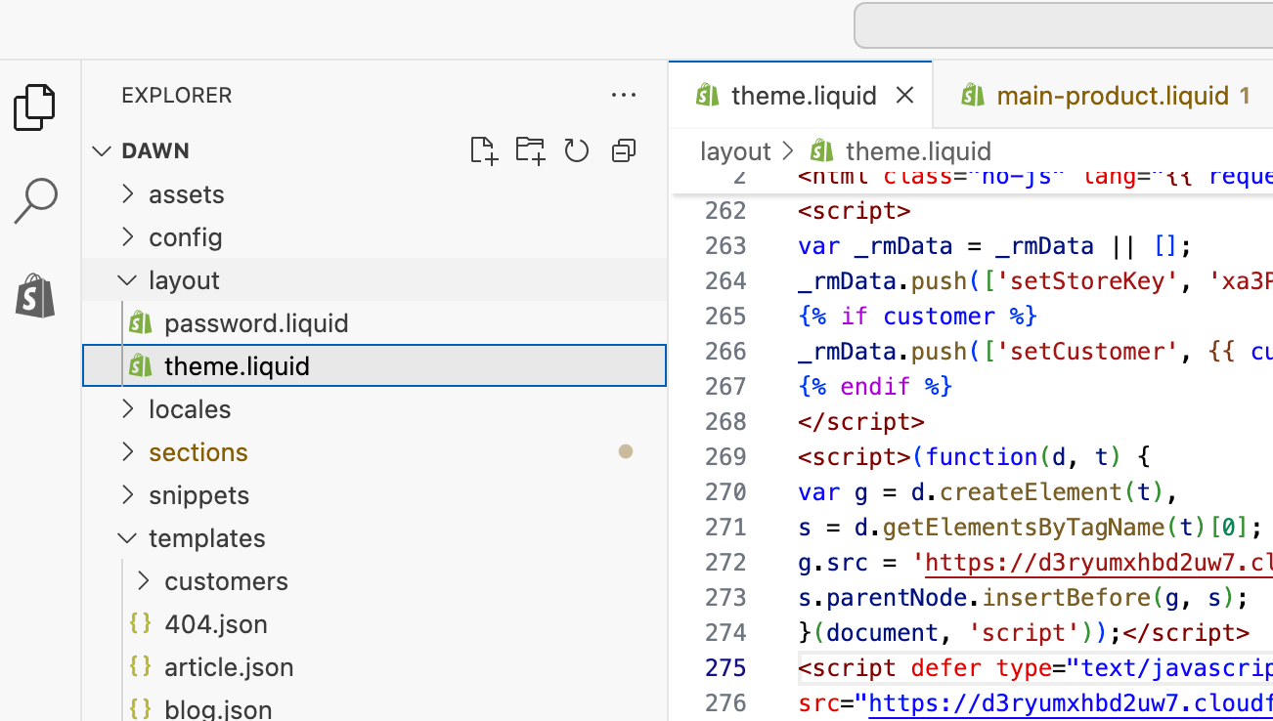
Task: Click the EXPLORER panel title
Action: click(x=177, y=95)
